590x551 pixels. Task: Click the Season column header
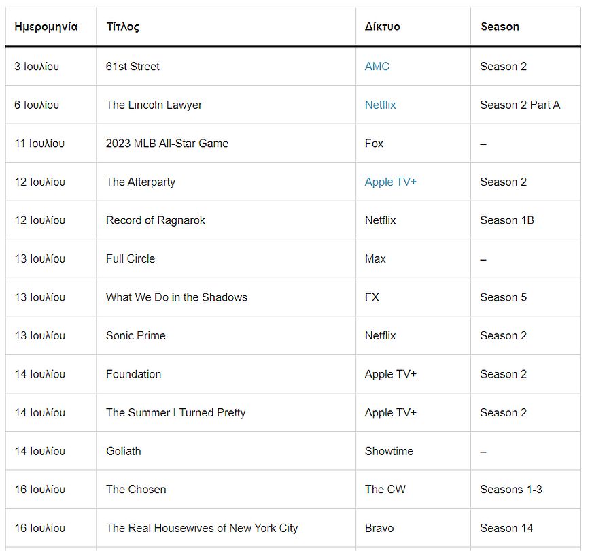[x=500, y=27]
